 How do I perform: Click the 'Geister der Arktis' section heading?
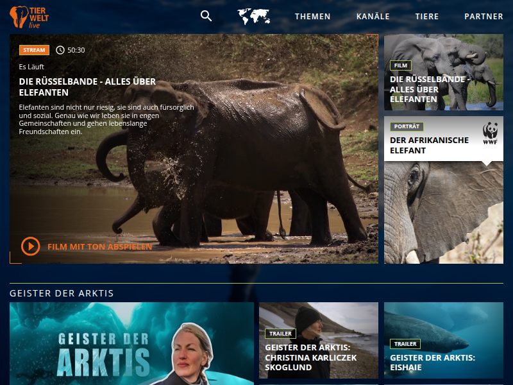[62, 293]
